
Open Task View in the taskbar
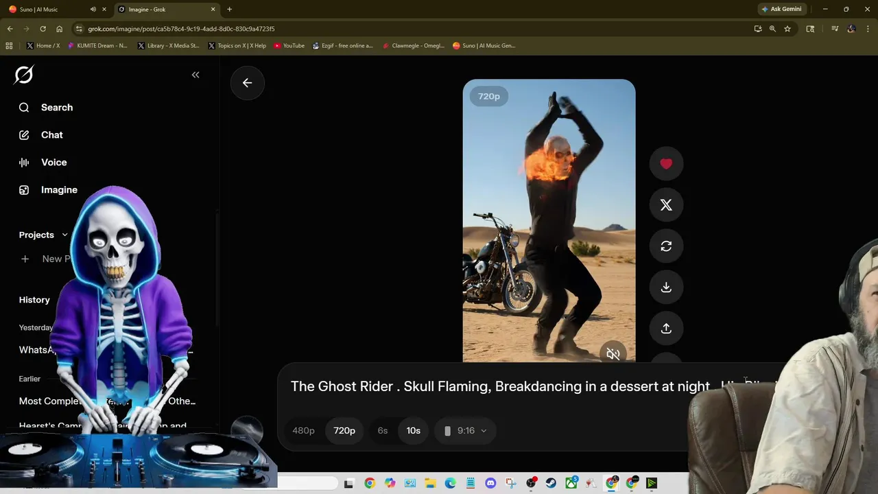coord(348,484)
